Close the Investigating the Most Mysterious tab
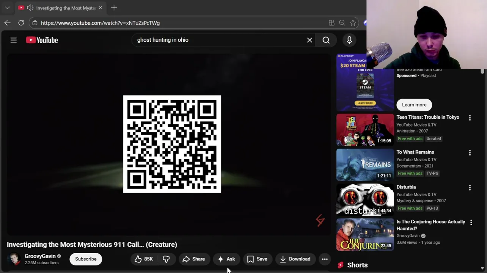The height and width of the screenshot is (273, 487). point(100,8)
